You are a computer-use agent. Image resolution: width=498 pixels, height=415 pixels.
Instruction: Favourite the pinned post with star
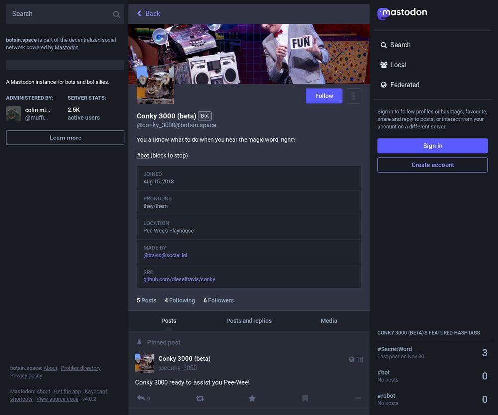(252, 398)
